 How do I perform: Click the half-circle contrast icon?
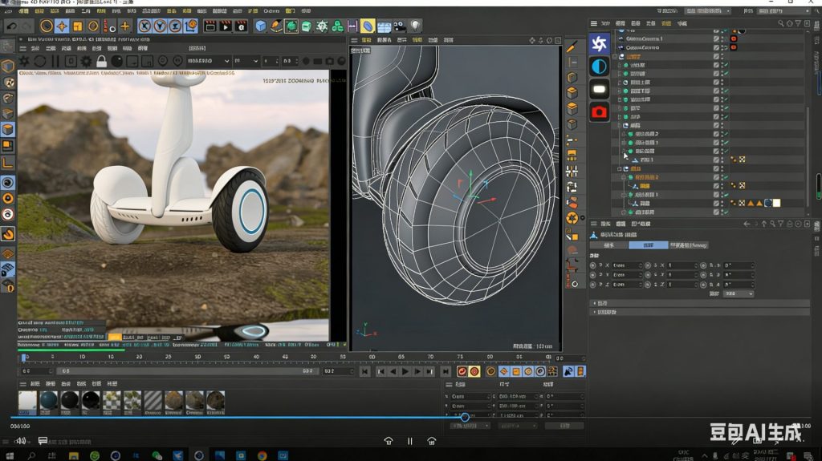pyautogui.click(x=599, y=67)
